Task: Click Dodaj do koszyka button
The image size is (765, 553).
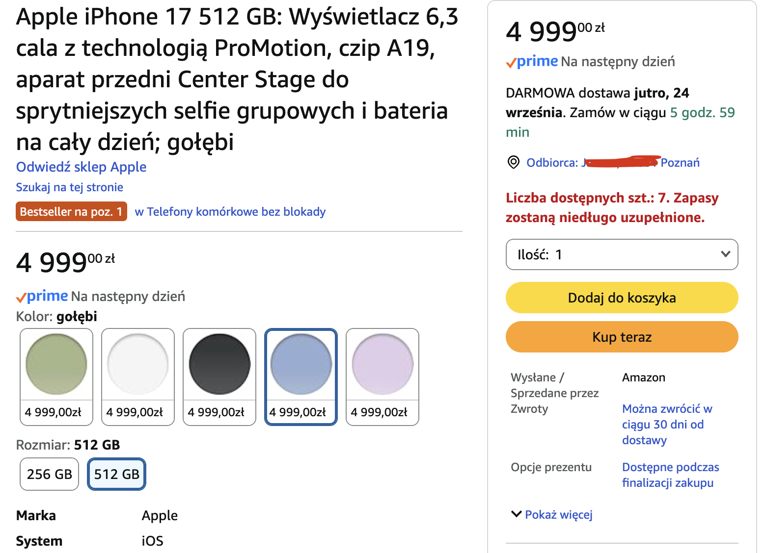Action: coord(622,298)
